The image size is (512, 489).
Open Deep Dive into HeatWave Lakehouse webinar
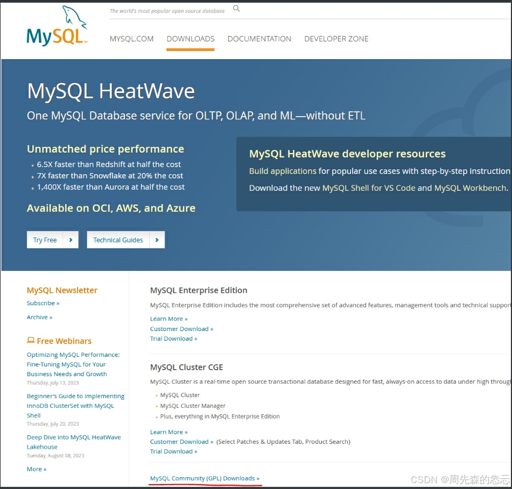pos(74,442)
